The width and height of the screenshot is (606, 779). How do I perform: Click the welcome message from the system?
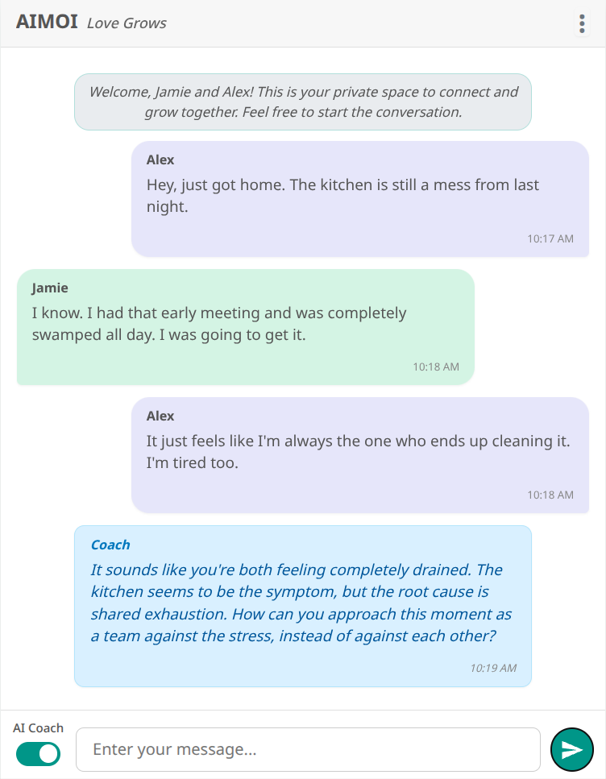(x=302, y=102)
